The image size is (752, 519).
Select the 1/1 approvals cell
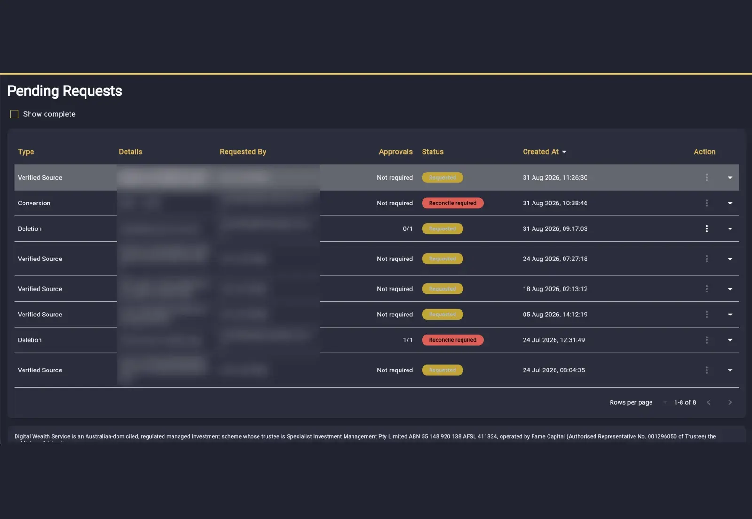pyautogui.click(x=407, y=340)
